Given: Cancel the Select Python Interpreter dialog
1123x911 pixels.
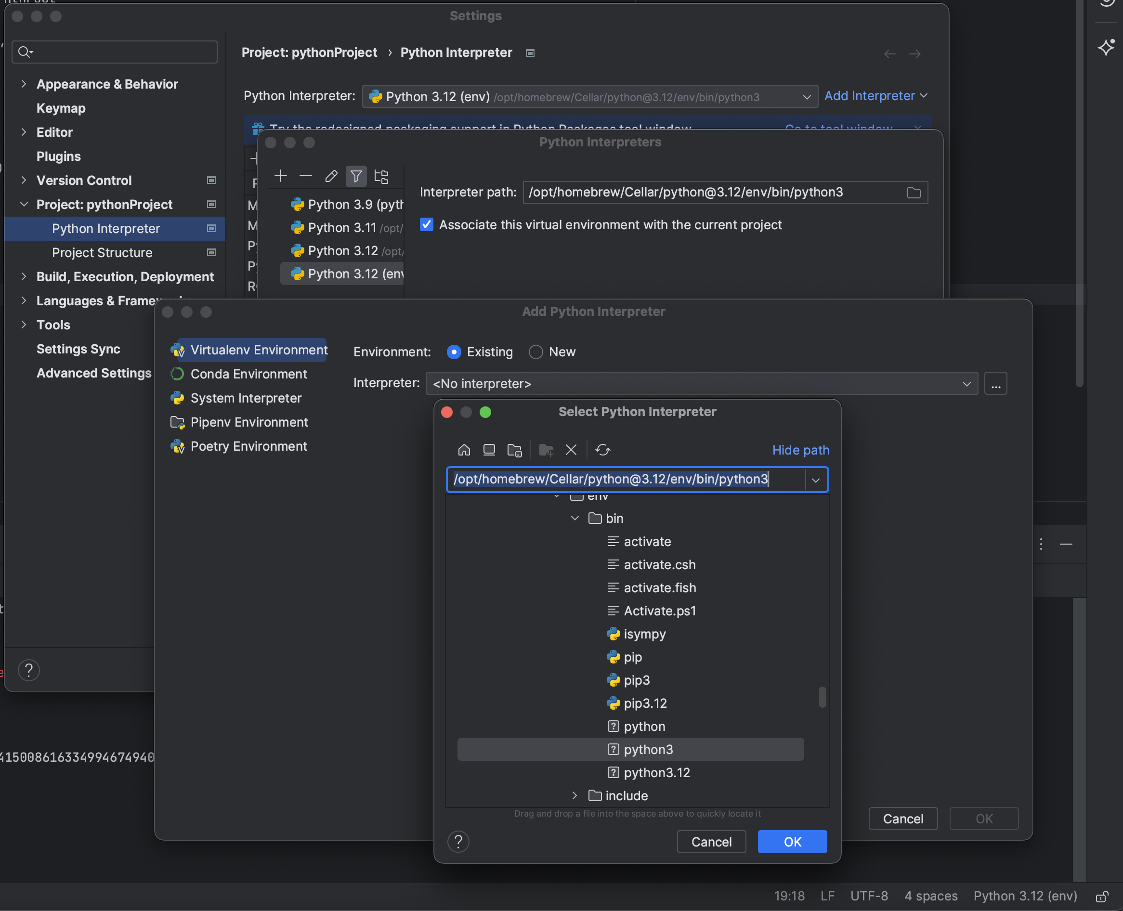Looking at the screenshot, I should (x=711, y=842).
